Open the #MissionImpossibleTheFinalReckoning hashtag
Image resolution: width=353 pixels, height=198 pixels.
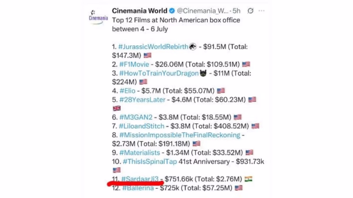[180, 135]
